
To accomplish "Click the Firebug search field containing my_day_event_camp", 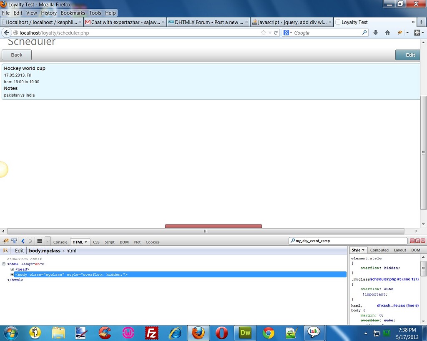I will coord(350,241).
